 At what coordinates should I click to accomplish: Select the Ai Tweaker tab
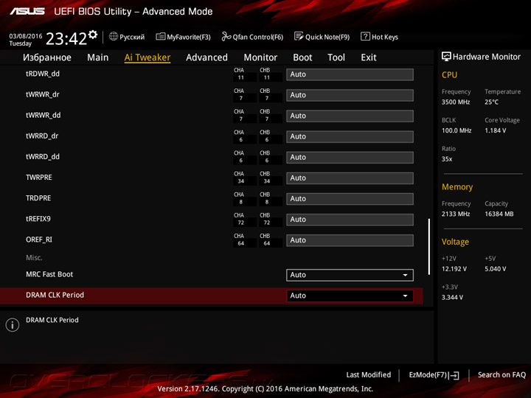click(147, 57)
